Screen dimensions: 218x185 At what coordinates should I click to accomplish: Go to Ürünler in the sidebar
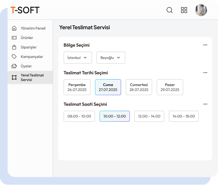(27, 38)
